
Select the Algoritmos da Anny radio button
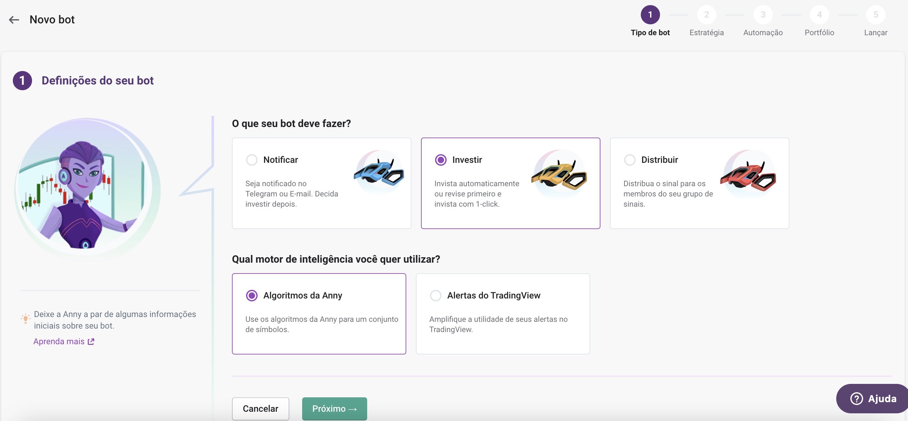click(x=252, y=295)
